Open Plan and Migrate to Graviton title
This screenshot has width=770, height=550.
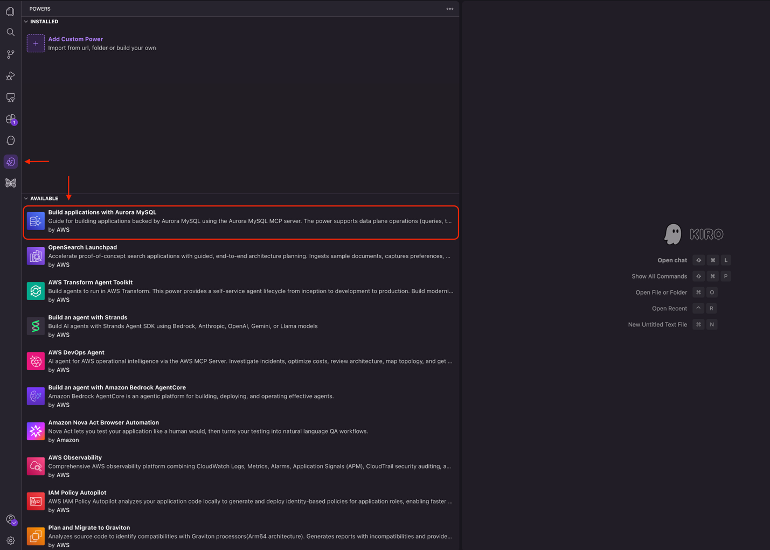point(89,527)
